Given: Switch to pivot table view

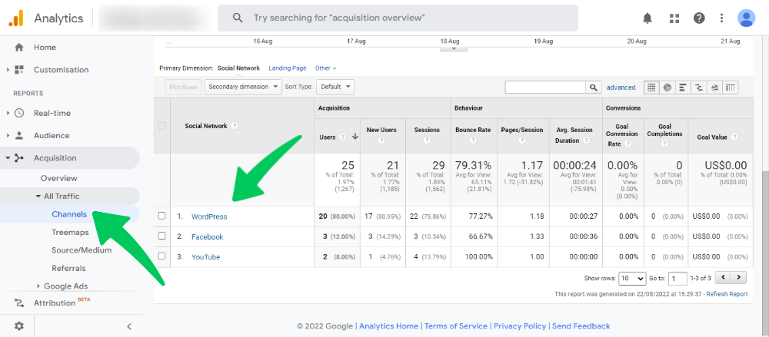Looking at the screenshot, I should point(730,88).
